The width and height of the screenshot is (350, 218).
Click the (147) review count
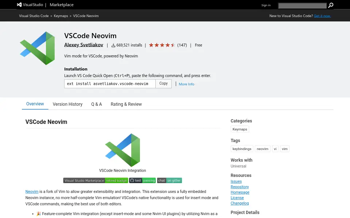click(x=182, y=45)
